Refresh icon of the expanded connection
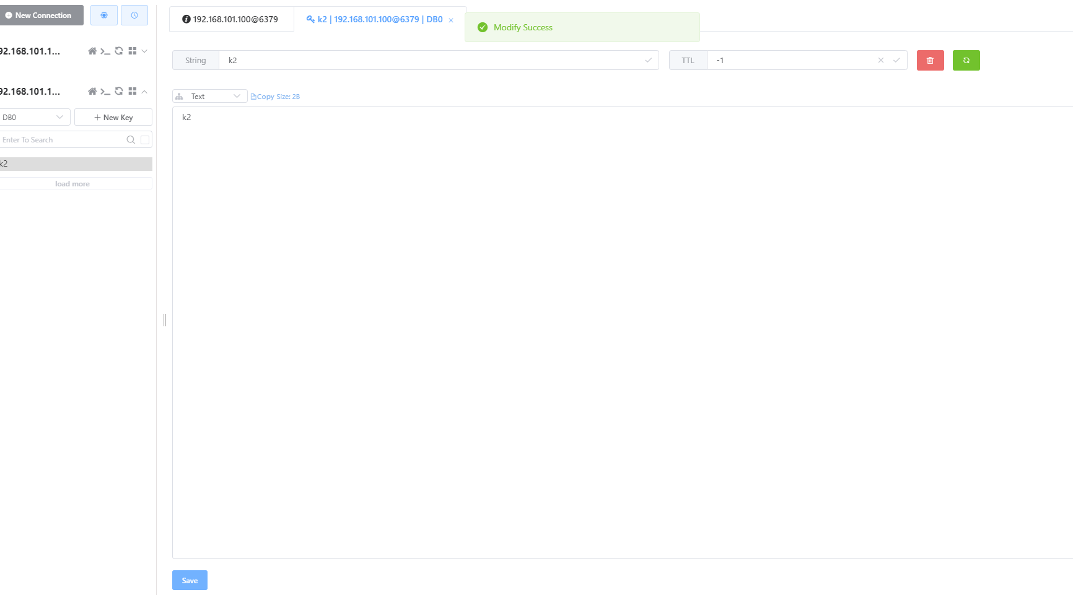This screenshot has width=1073, height=595. 119,92
